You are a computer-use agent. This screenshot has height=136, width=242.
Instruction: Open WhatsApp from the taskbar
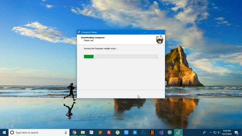135,133
